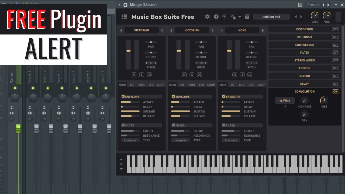345x194 pixels.
Task: Select previous instrument arrow left of NONE
Action: click(x=222, y=30)
